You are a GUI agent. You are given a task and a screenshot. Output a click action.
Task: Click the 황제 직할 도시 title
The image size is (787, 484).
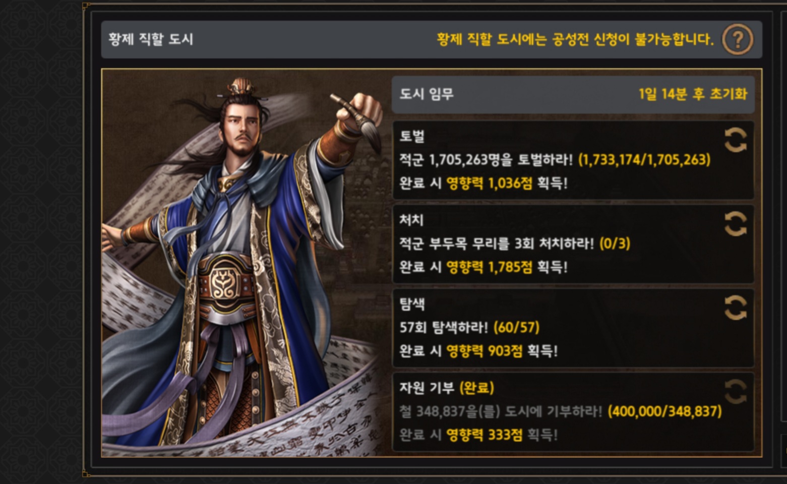click(151, 39)
